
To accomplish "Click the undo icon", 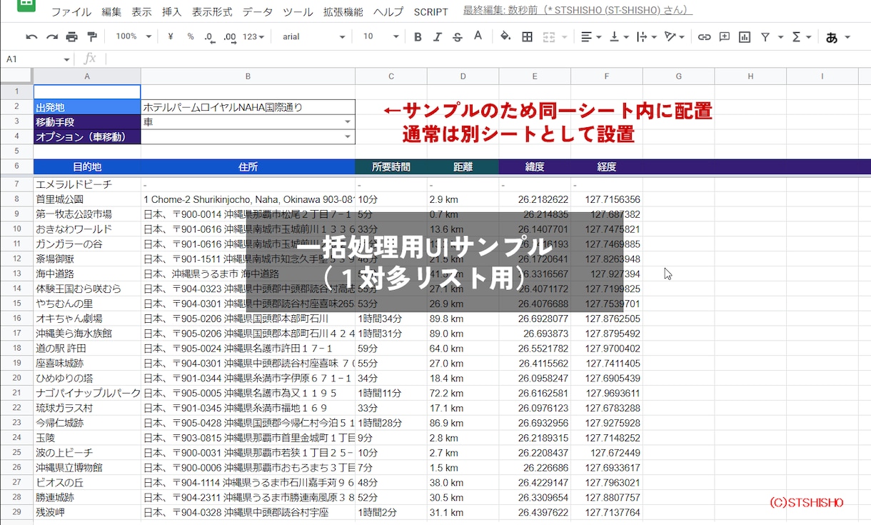I will (x=31, y=36).
